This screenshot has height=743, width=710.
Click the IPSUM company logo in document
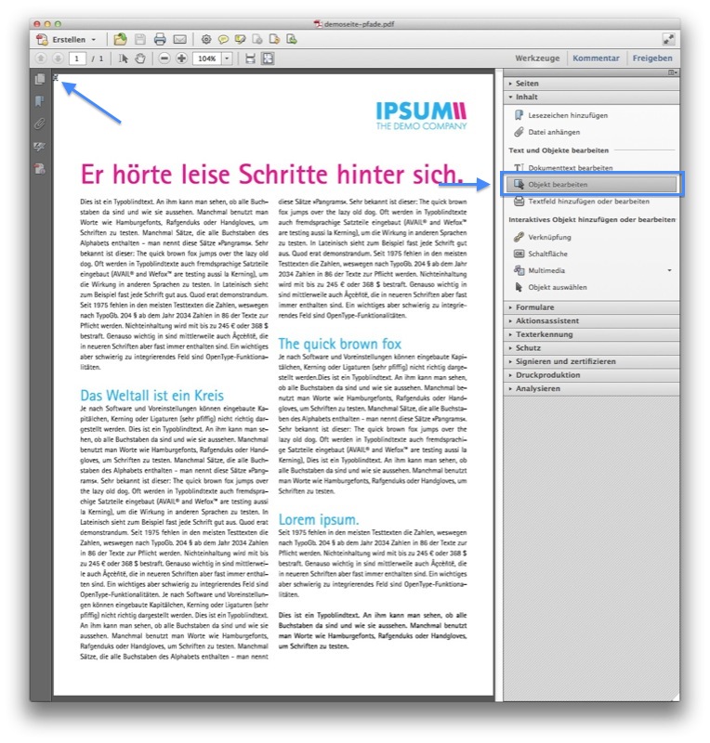[x=421, y=116]
